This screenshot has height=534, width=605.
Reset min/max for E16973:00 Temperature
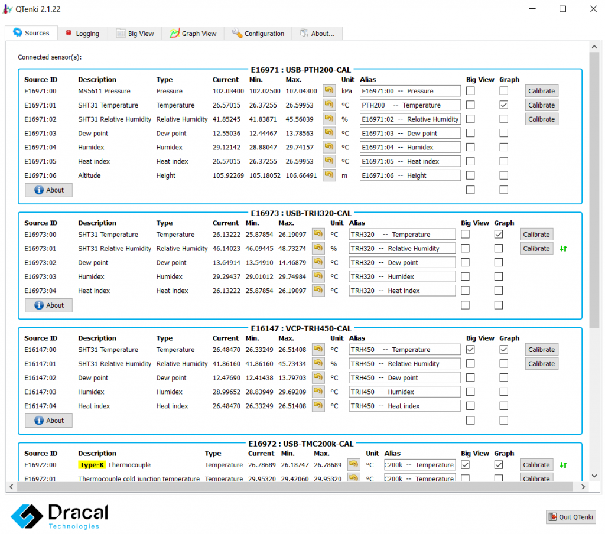tap(318, 234)
